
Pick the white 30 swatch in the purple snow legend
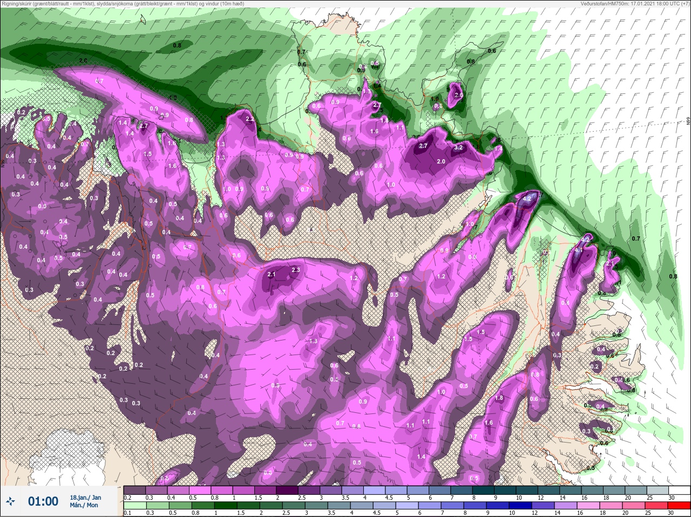[x=679, y=490]
